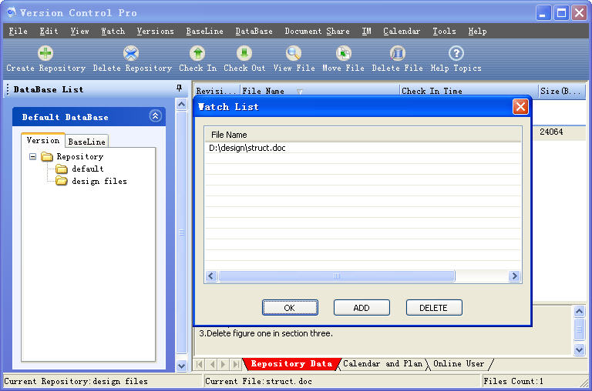Open the IM menu

[x=366, y=32]
